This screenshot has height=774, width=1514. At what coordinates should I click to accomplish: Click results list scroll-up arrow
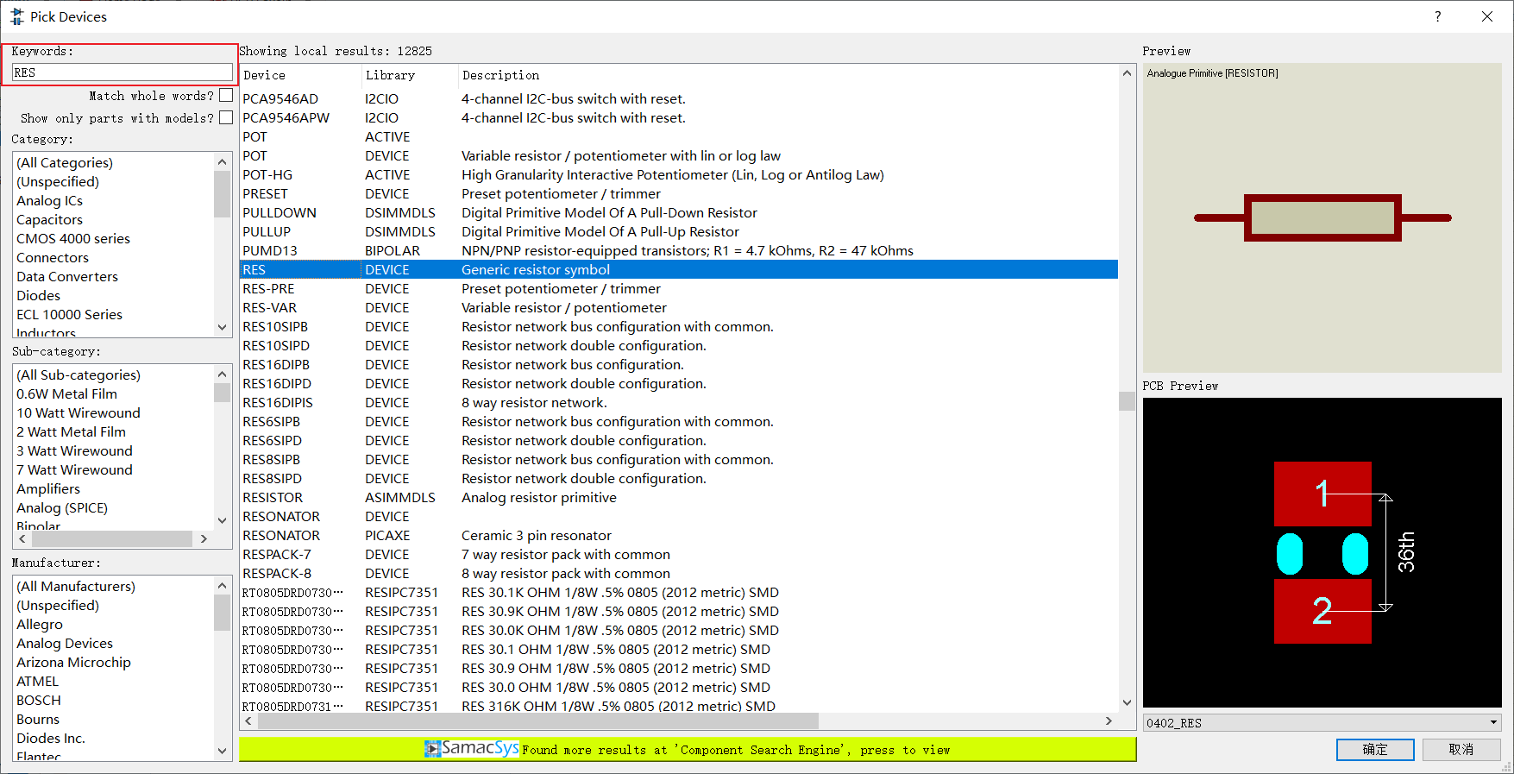coord(1127,73)
